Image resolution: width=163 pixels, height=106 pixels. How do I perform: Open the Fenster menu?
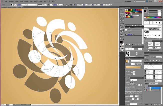point(41,1)
